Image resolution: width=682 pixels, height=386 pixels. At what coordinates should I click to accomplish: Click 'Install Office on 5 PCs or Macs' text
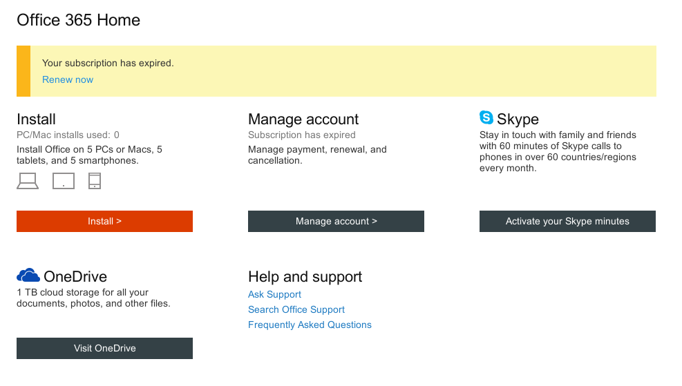89,155
